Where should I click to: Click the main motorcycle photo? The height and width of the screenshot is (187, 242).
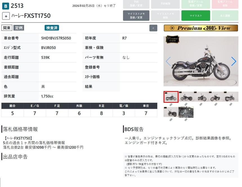pyautogui.click(x=201, y=61)
